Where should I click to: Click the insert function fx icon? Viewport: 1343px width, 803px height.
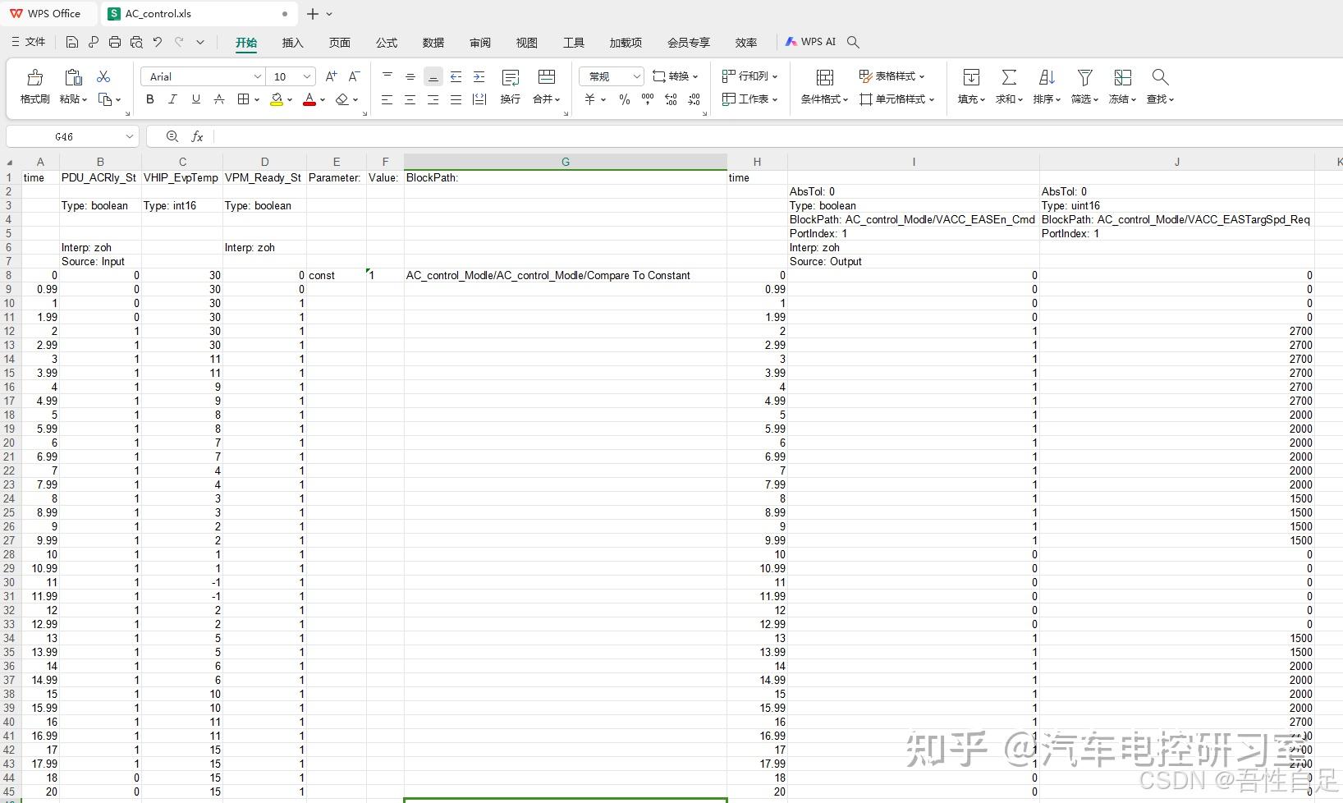coord(197,136)
